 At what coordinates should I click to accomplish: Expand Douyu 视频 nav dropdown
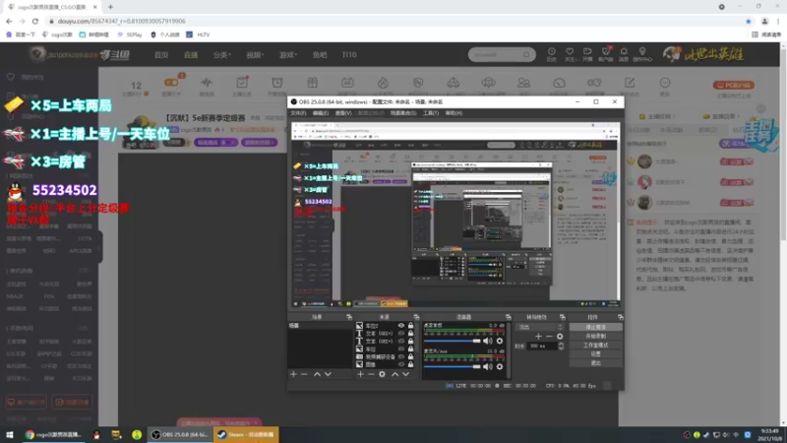[255, 55]
